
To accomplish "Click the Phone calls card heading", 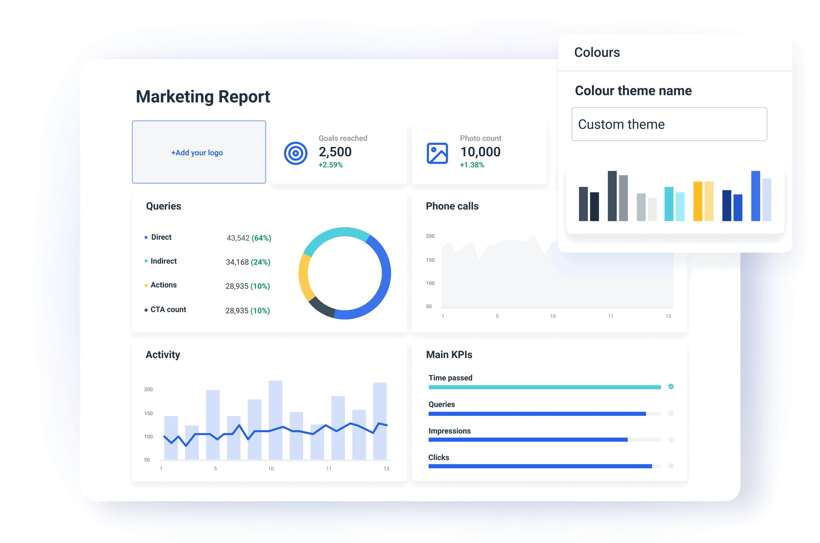I will click(x=452, y=206).
